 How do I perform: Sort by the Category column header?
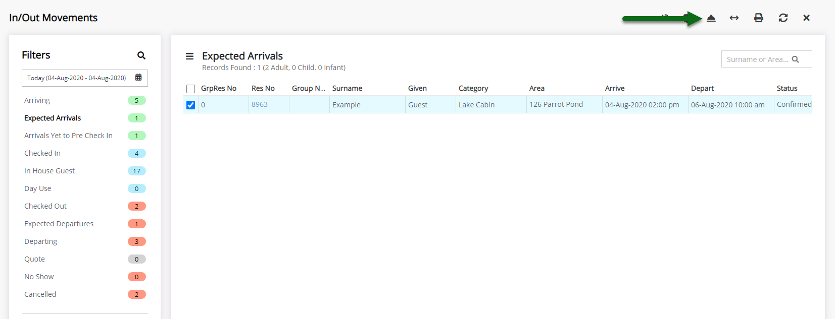(473, 88)
